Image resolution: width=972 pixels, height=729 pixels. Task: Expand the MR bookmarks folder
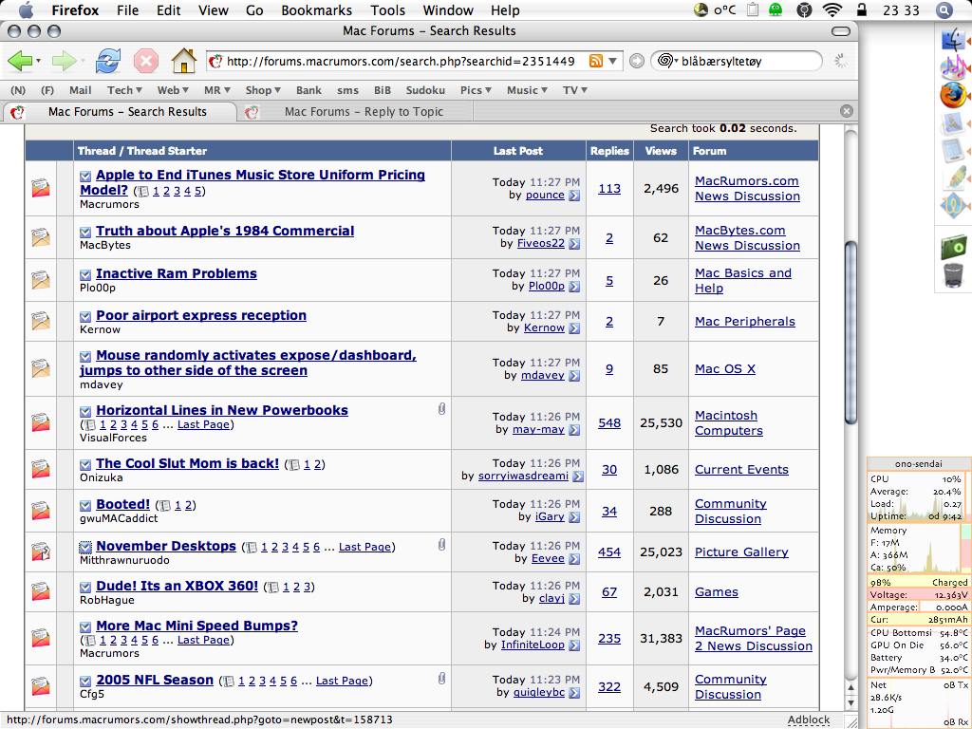coord(217,90)
